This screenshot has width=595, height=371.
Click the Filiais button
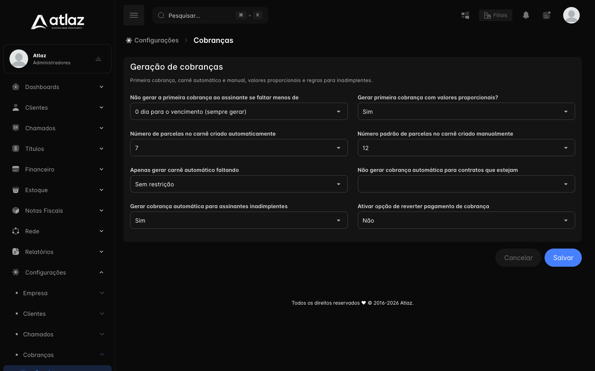pyautogui.click(x=495, y=15)
